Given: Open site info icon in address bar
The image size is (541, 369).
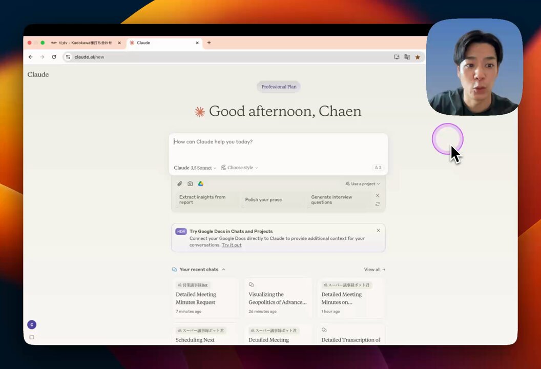Looking at the screenshot, I should click(x=68, y=57).
